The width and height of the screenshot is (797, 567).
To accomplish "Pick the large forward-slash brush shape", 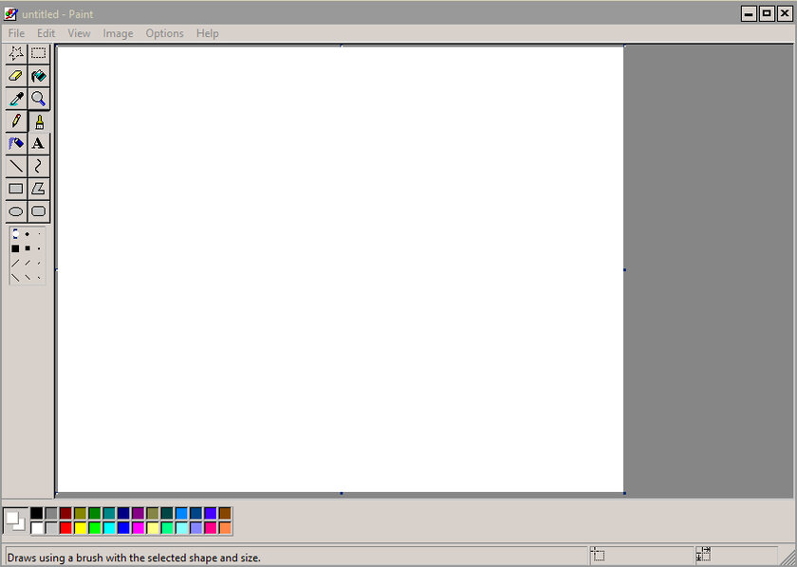I will coord(15,264).
